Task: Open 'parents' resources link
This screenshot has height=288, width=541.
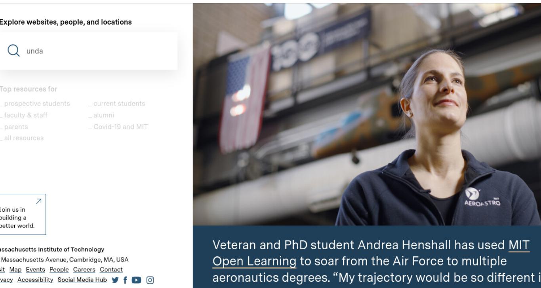Action: [14, 127]
